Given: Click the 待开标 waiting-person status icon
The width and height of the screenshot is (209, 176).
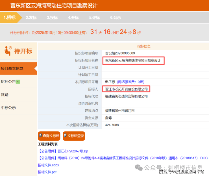Looking at the screenshot, I should point(8,51).
